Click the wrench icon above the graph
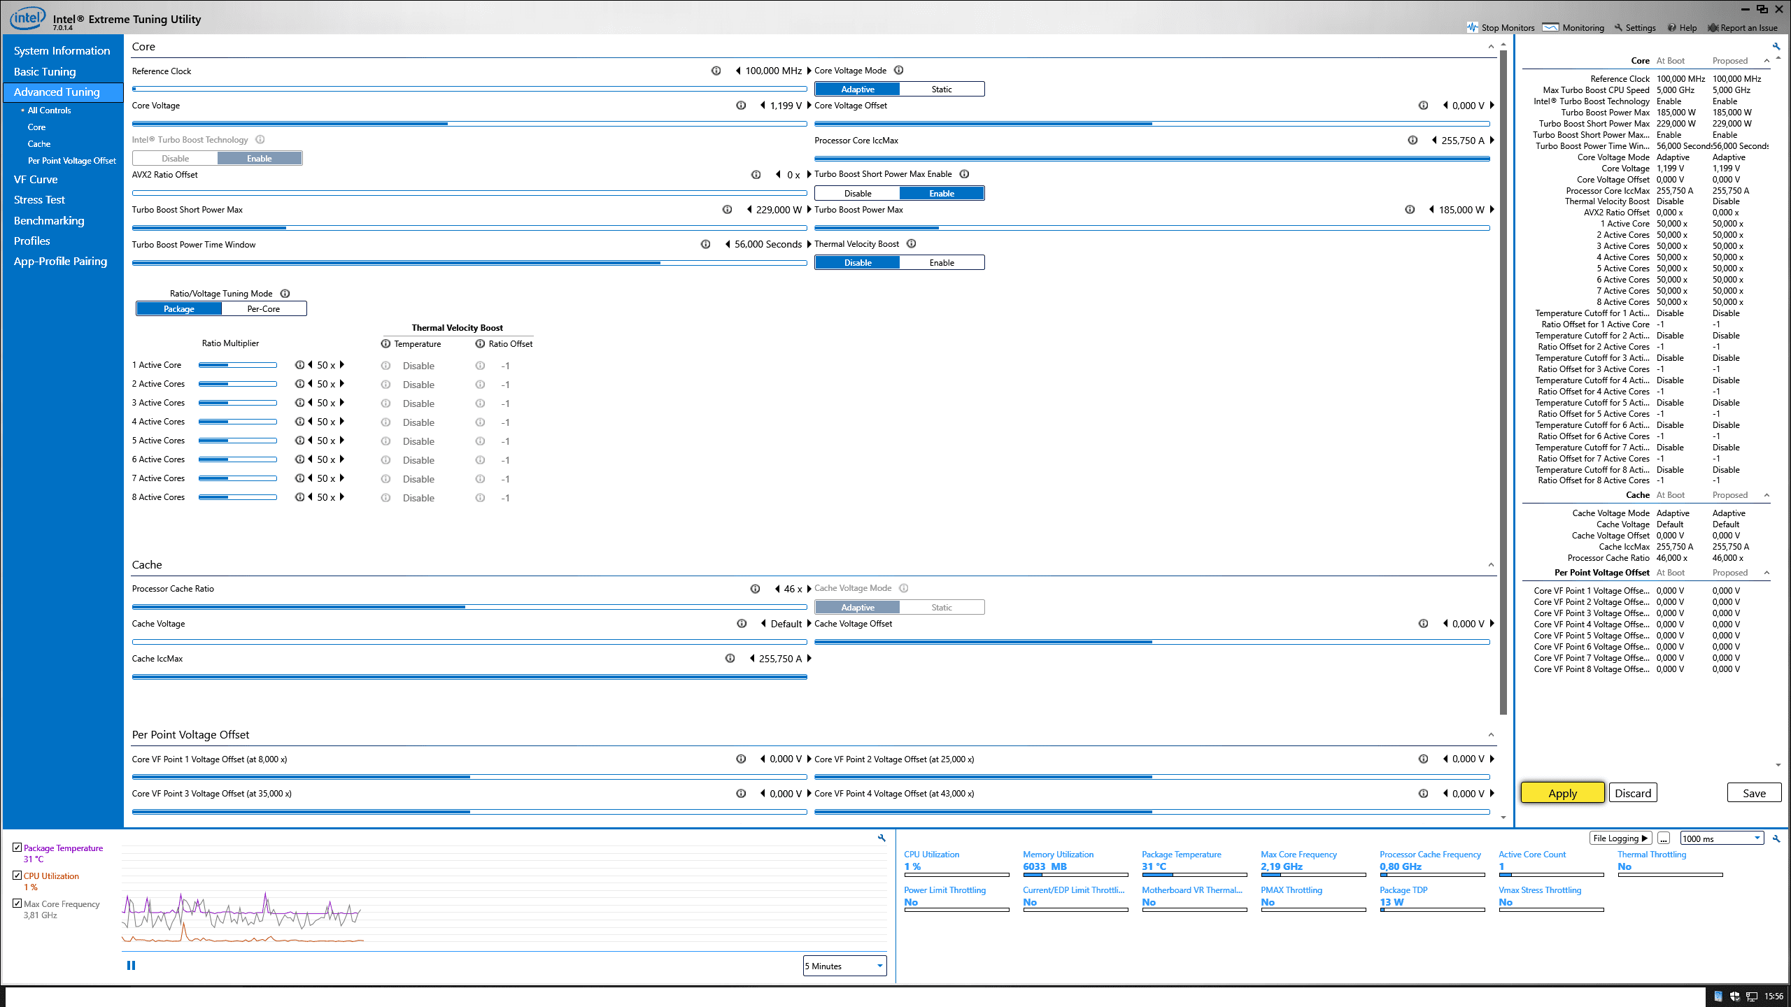Image resolution: width=1791 pixels, height=1007 pixels. (x=882, y=838)
